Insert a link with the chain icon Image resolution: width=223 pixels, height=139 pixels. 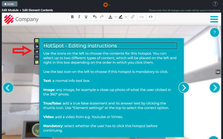[x=133, y=17]
